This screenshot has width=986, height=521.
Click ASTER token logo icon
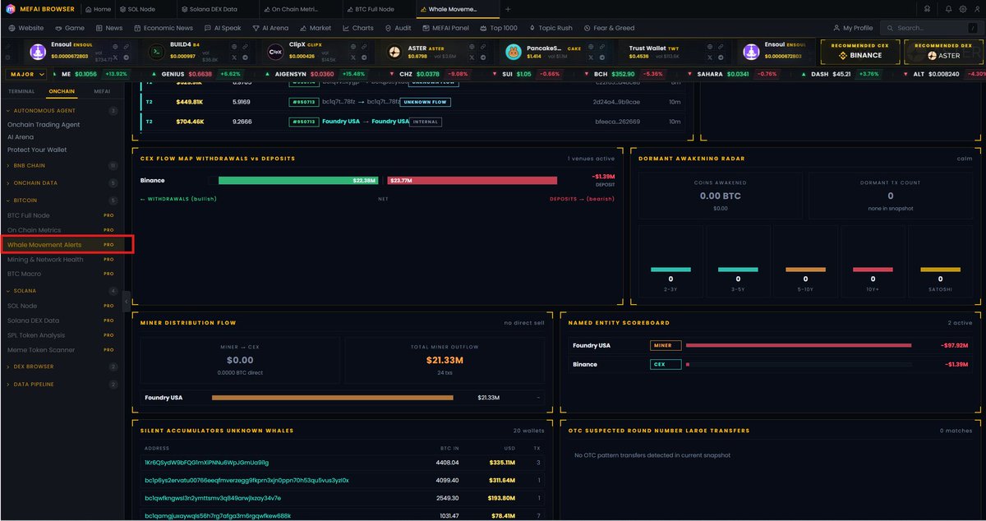(394, 52)
